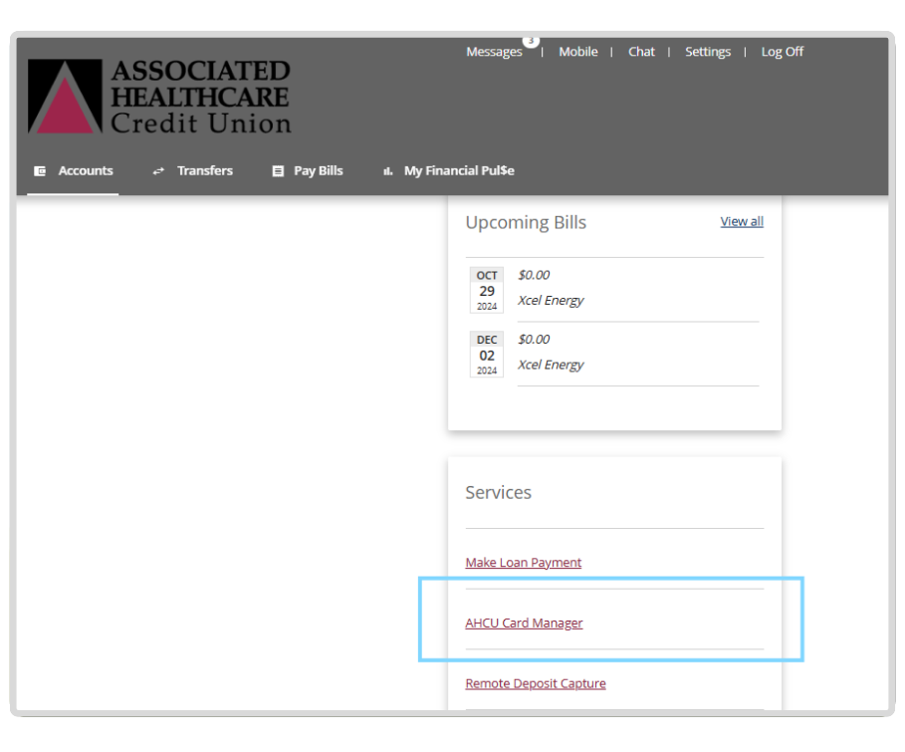Select the DEC 02 2024 date tile
Image resolution: width=905 pixels, height=752 pixels.
487,354
